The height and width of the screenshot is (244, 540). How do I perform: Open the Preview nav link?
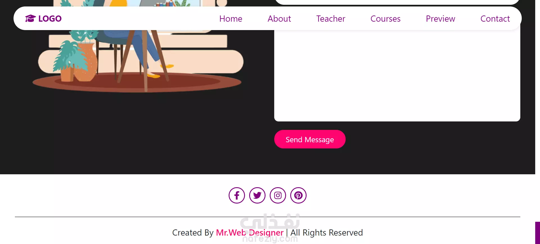point(440,19)
